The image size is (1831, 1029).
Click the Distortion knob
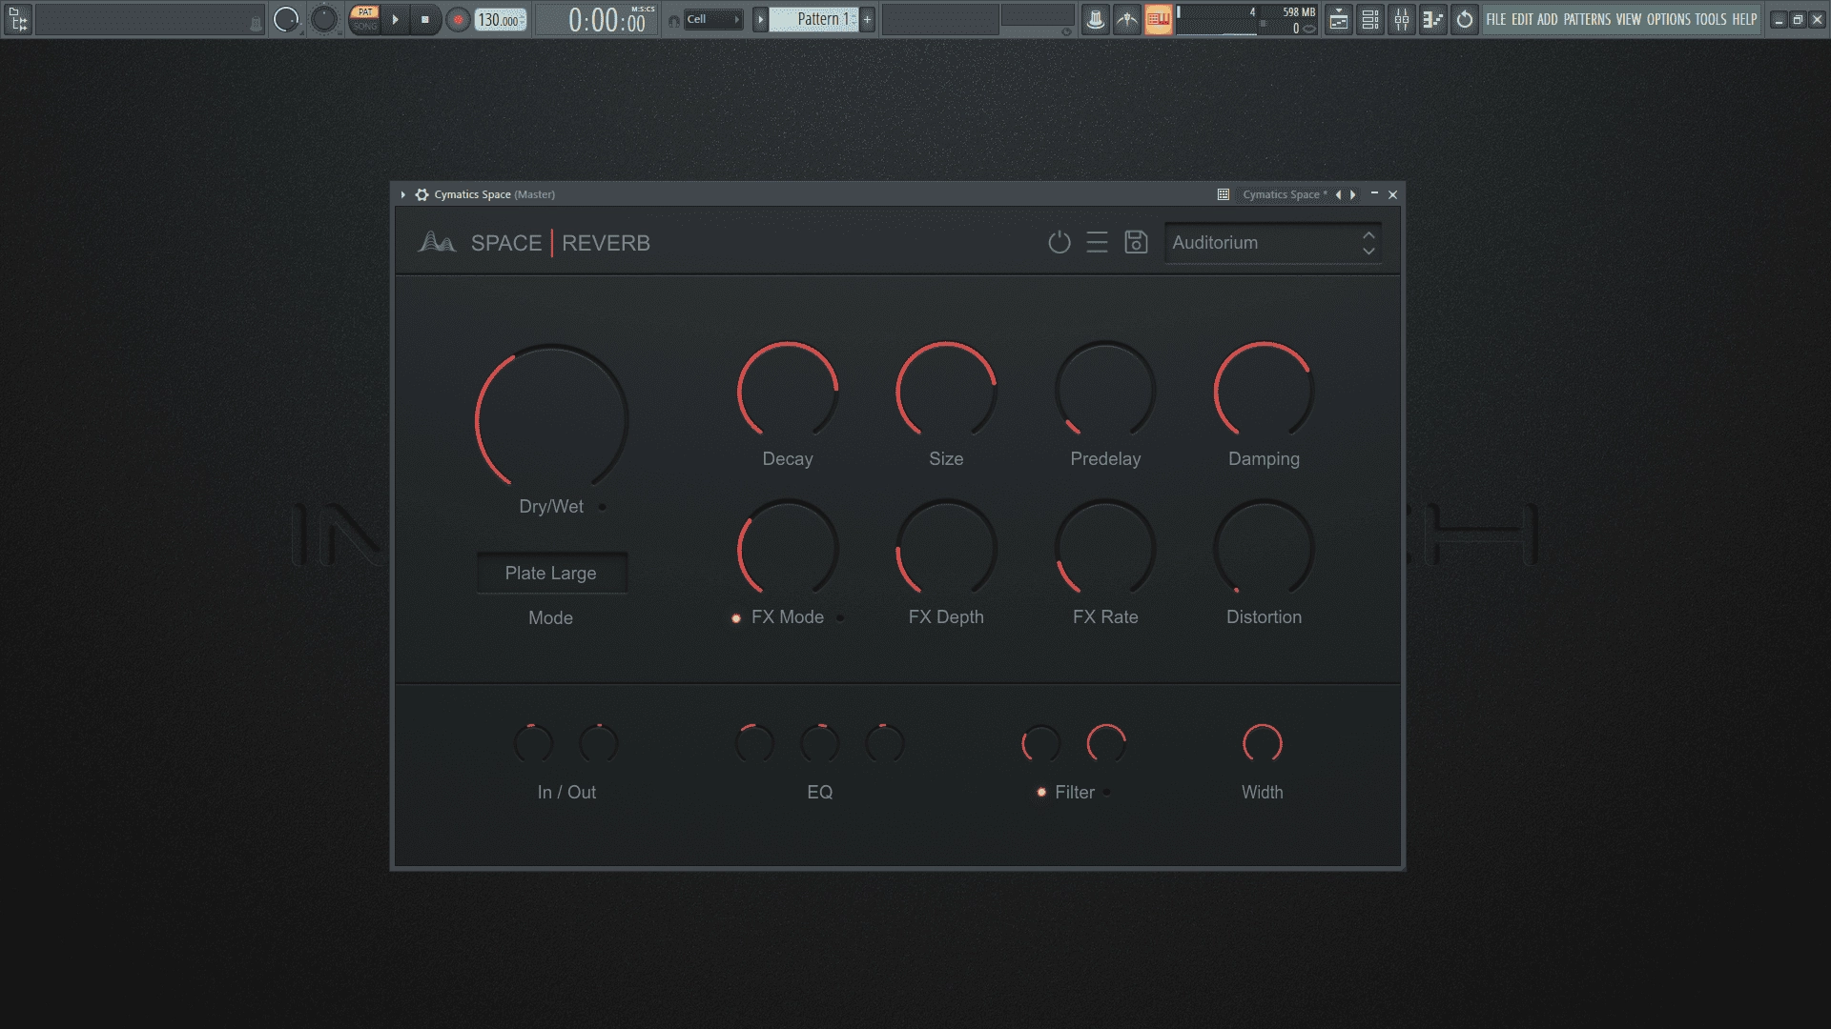click(x=1264, y=549)
